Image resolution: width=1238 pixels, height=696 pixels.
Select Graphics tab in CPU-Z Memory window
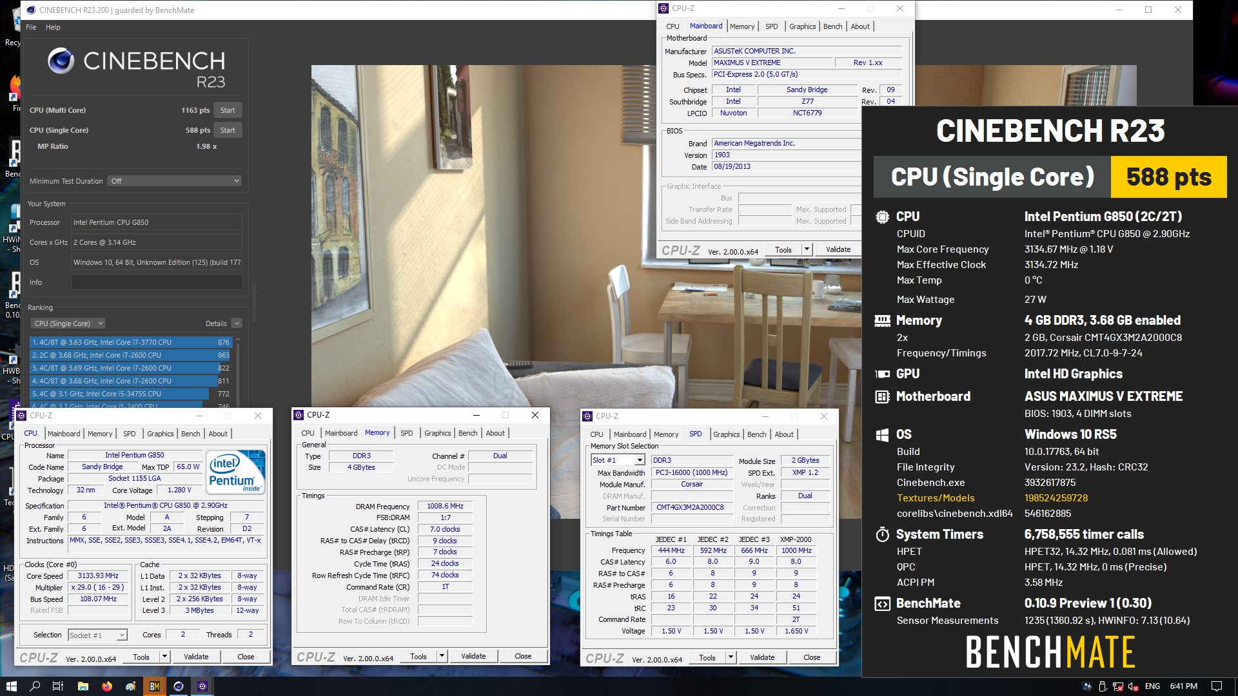coord(437,433)
